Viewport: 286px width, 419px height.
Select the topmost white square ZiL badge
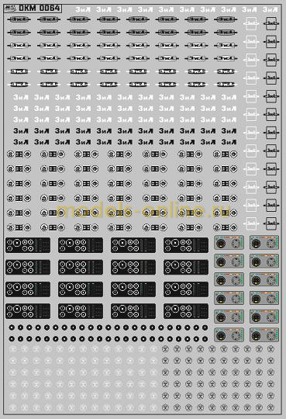[251, 23]
